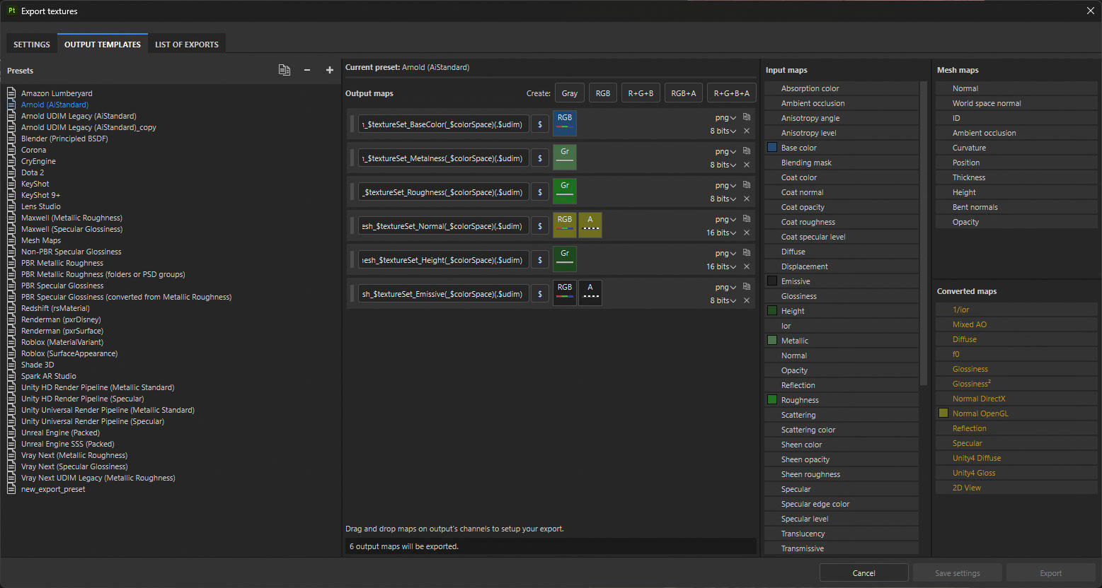This screenshot has width=1102, height=588.
Task: Click the file icon beside Corona preset
Action: point(11,150)
